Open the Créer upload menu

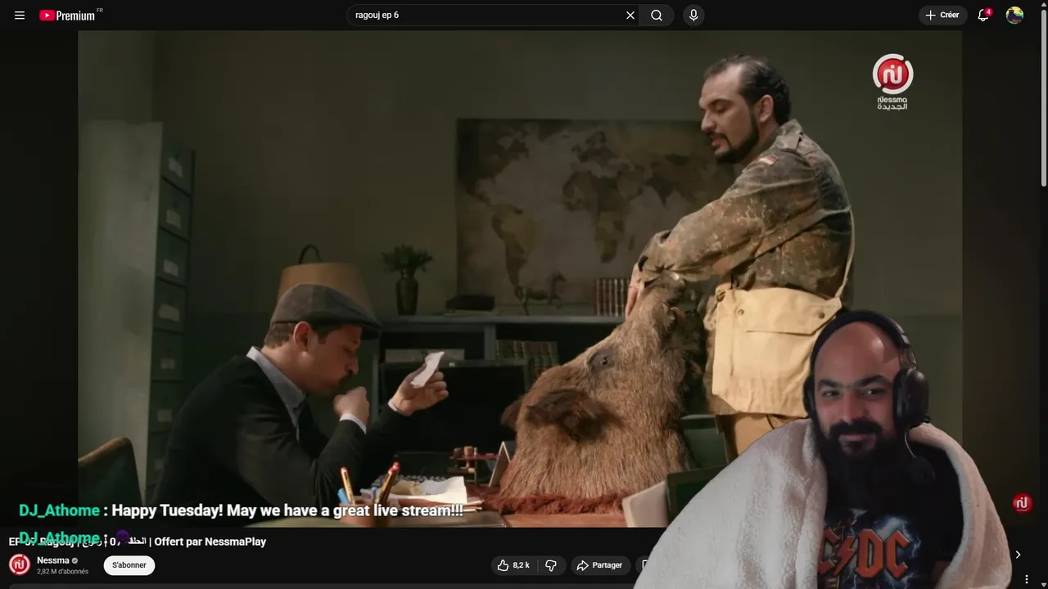click(942, 16)
